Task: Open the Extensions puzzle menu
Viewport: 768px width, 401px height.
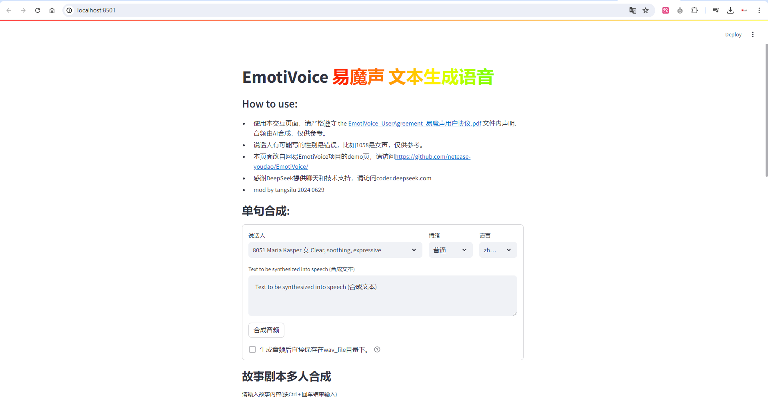Action: [x=694, y=10]
